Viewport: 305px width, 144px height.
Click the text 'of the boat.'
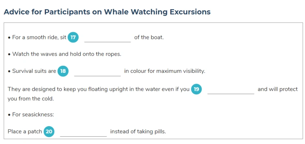tap(149, 37)
